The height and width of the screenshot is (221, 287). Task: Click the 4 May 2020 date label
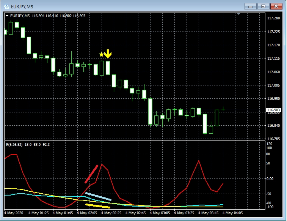[14, 213]
